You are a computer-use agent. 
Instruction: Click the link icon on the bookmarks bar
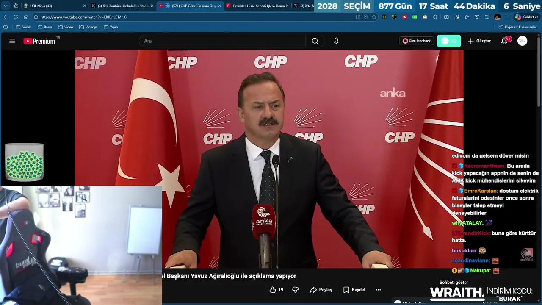6,27
